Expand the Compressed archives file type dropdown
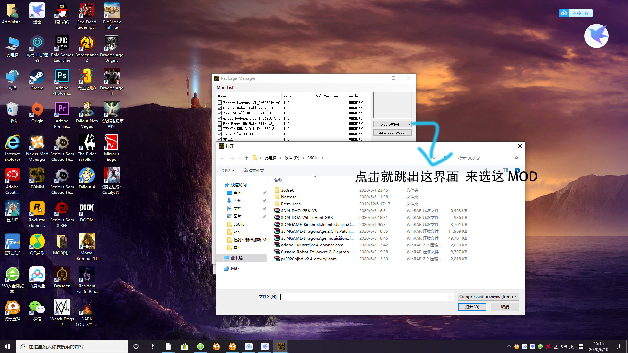 (x=516, y=297)
